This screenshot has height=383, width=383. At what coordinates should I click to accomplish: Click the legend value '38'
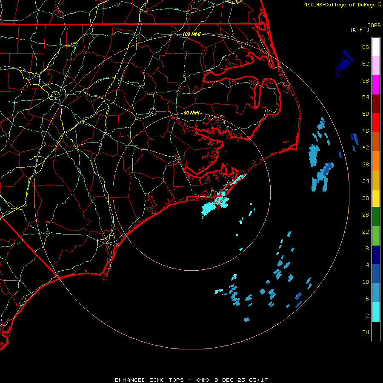click(x=366, y=164)
